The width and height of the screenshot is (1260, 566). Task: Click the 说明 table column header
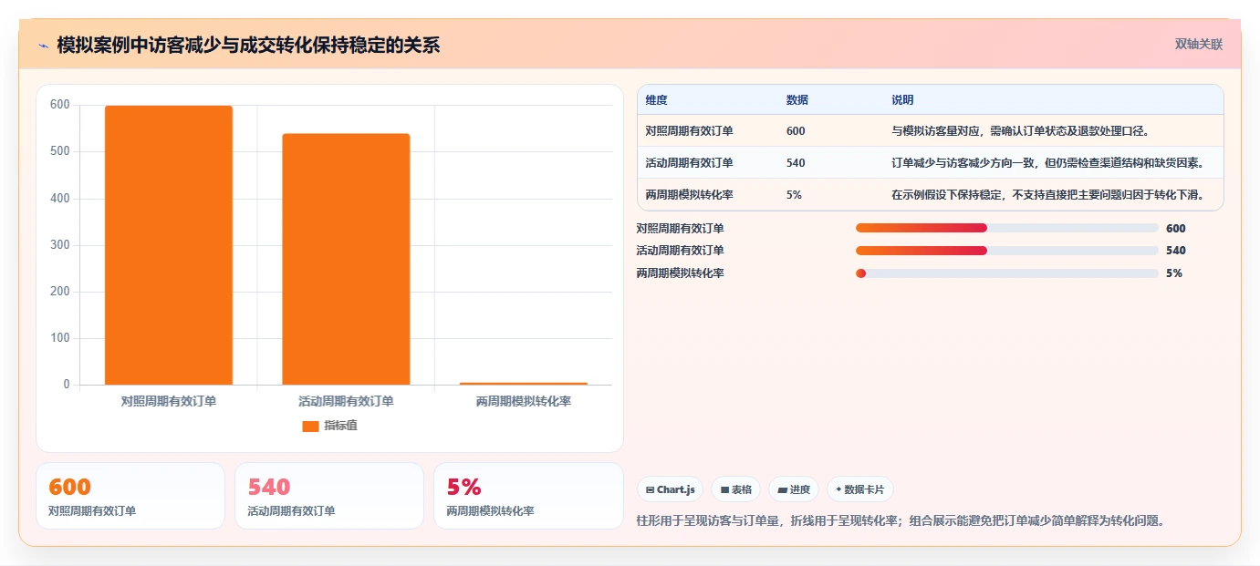902,100
